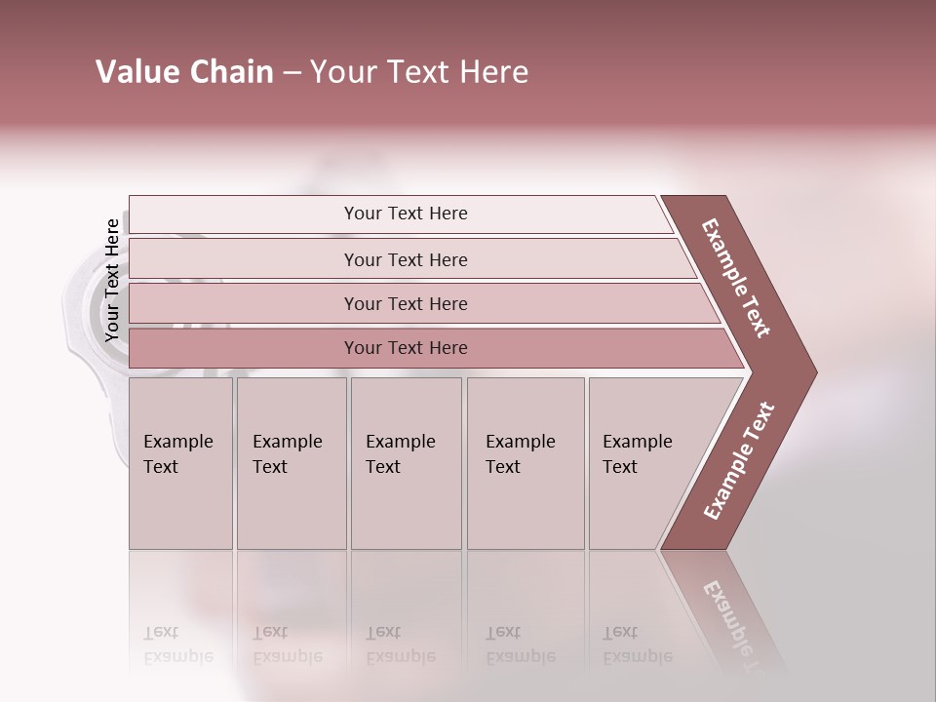The image size is (936, 702).
Task: Click reflected text under third box
Action: (x=401, y=645)
